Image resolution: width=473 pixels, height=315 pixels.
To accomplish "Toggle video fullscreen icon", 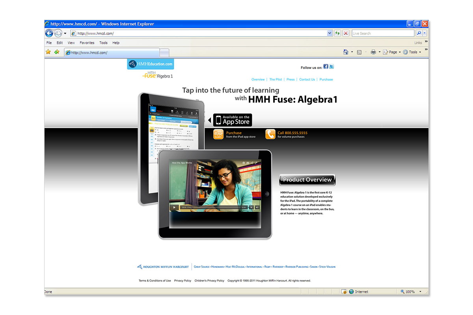I will [251, 207].
